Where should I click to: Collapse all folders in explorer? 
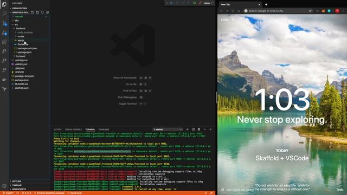(x=47, y=12)
